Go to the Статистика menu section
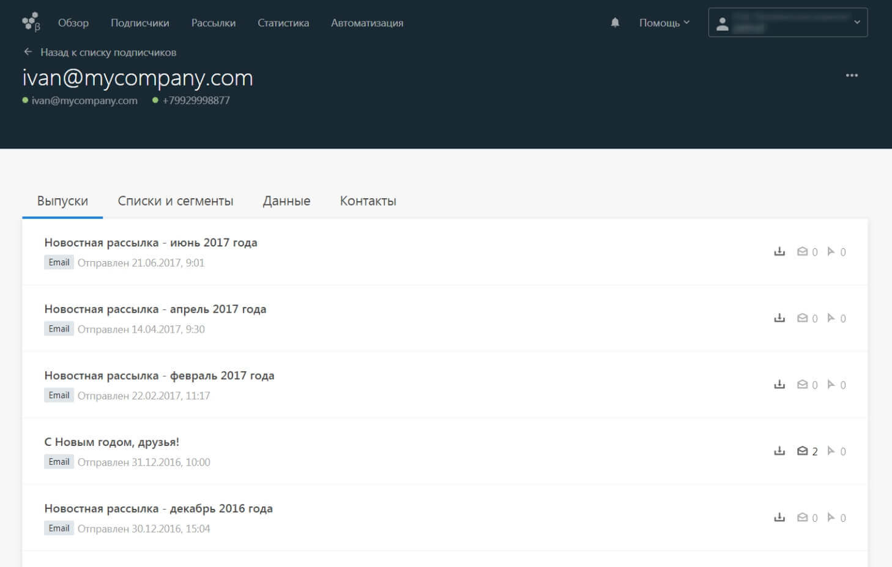 point(283,23)
